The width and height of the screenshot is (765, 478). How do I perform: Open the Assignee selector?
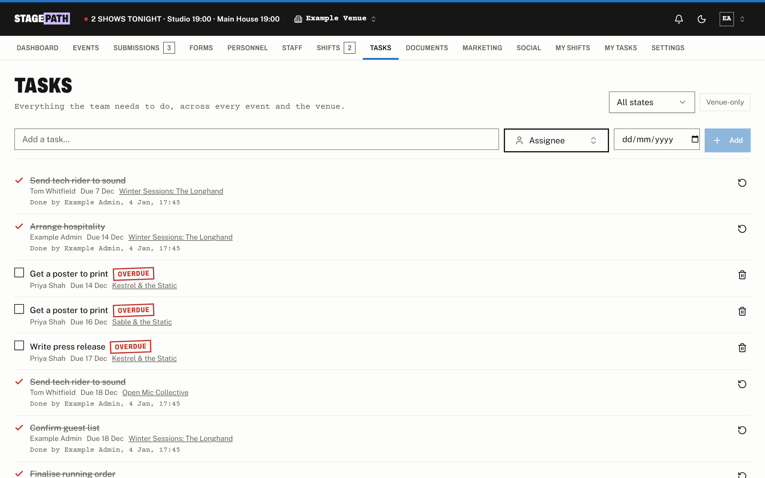click(556, 140)
